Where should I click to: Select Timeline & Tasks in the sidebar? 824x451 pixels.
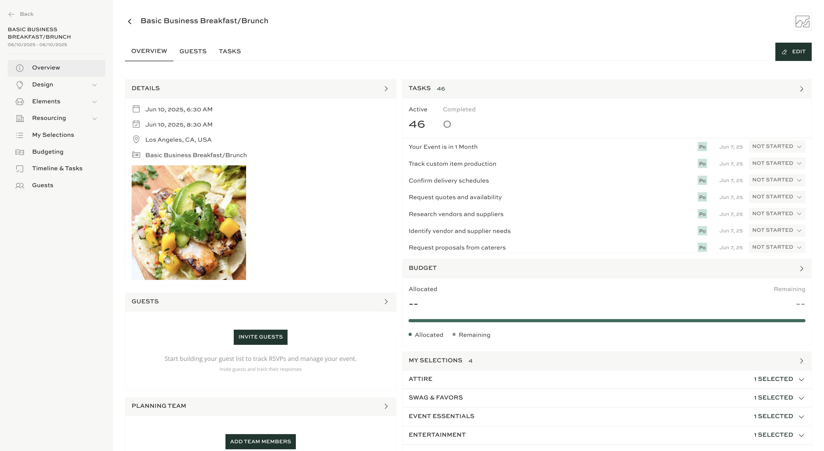pos(56,169)
